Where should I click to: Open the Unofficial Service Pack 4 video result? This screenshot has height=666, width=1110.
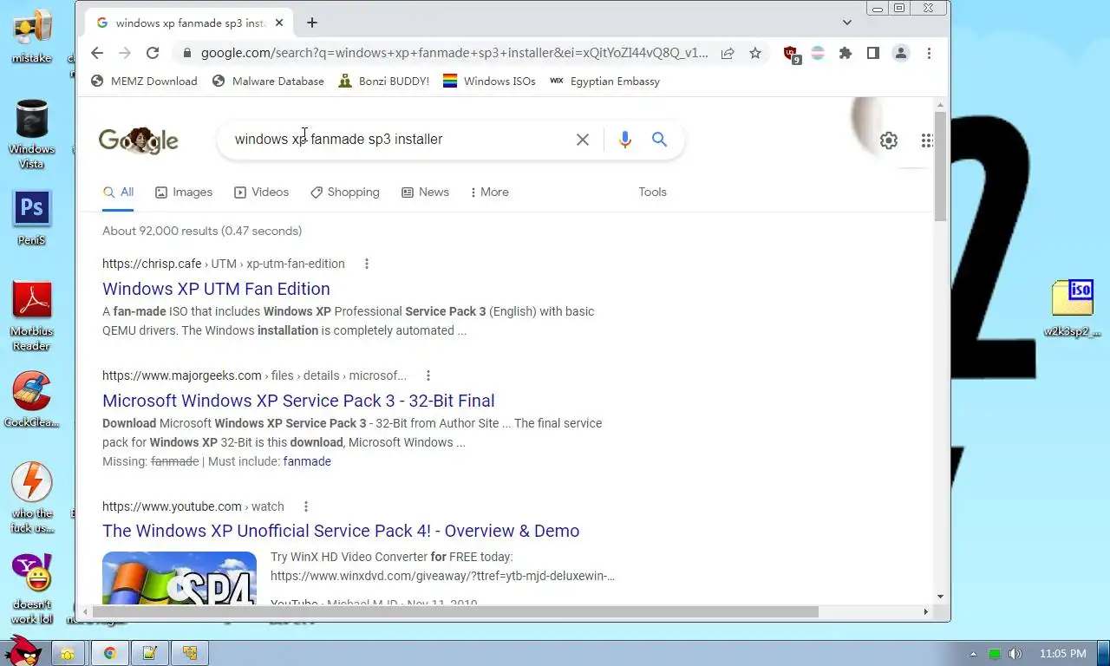click(341, 531)
